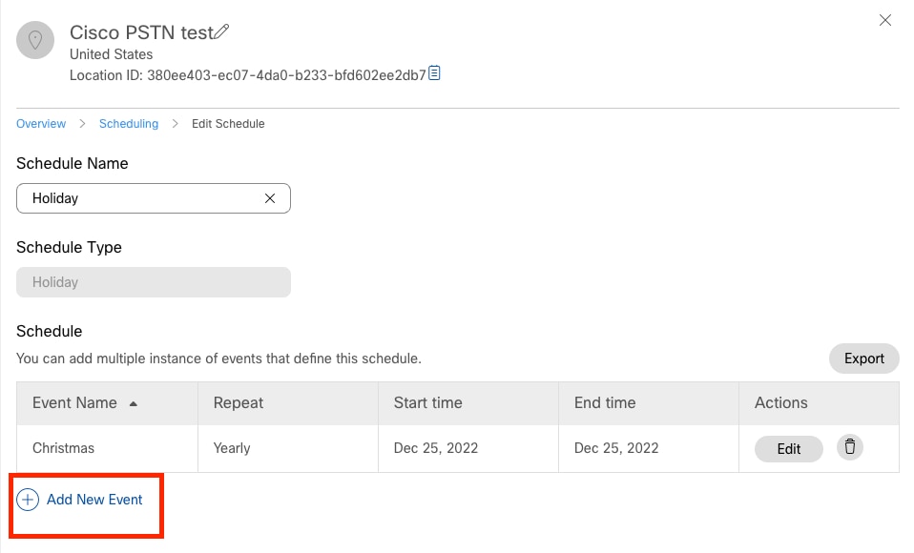Click the Cisco PSTN test title
914x553 pixels.
[x=141, y=32]
